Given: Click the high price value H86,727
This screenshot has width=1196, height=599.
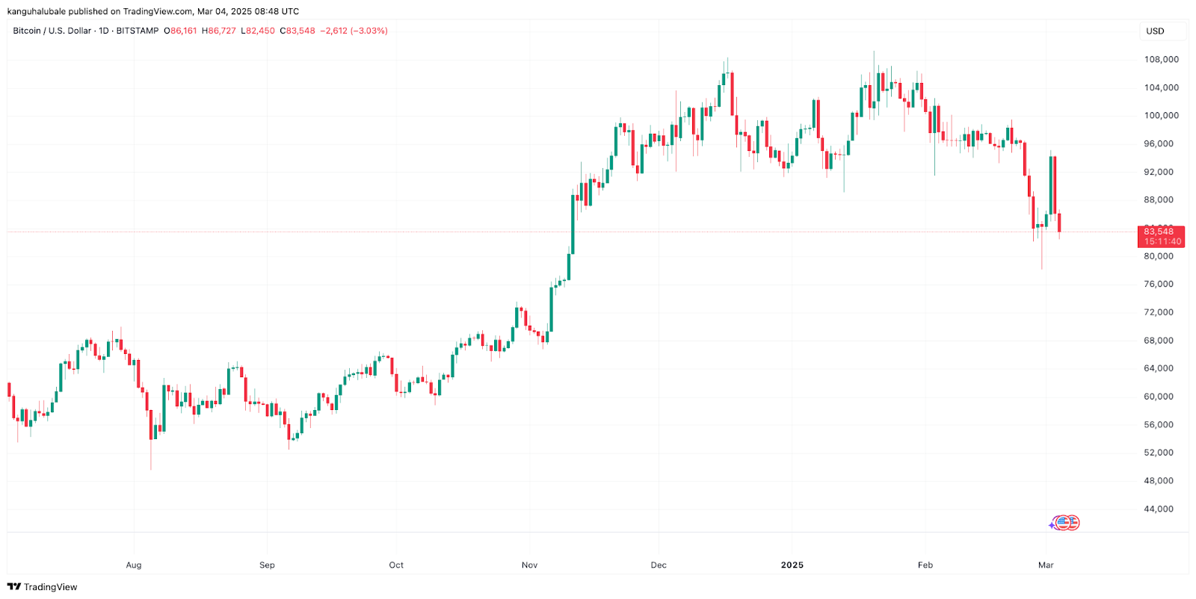Looking at the screenshot, I should pyautogui.click(x=219, y=31).
